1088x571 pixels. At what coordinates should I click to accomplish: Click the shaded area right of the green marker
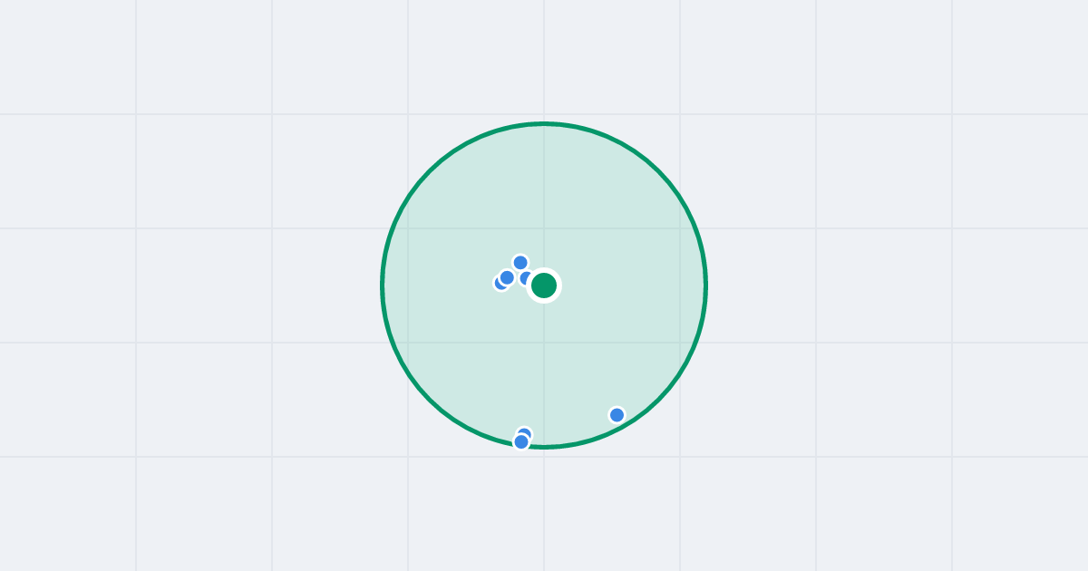tap(626, 285)
